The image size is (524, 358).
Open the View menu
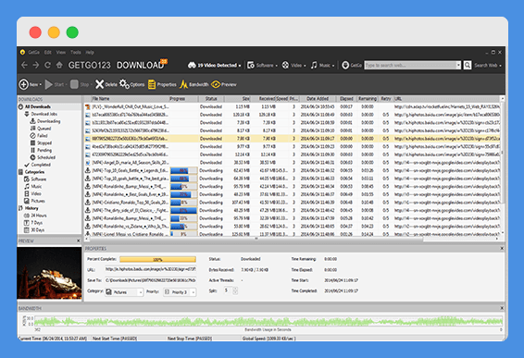[61, 53]
